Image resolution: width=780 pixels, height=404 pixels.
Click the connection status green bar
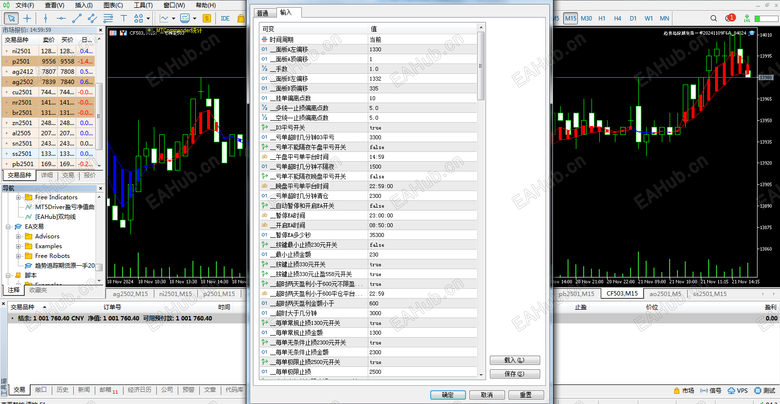766,19
